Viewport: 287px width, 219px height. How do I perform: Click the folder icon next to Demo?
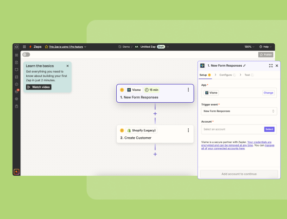[120, 47]
